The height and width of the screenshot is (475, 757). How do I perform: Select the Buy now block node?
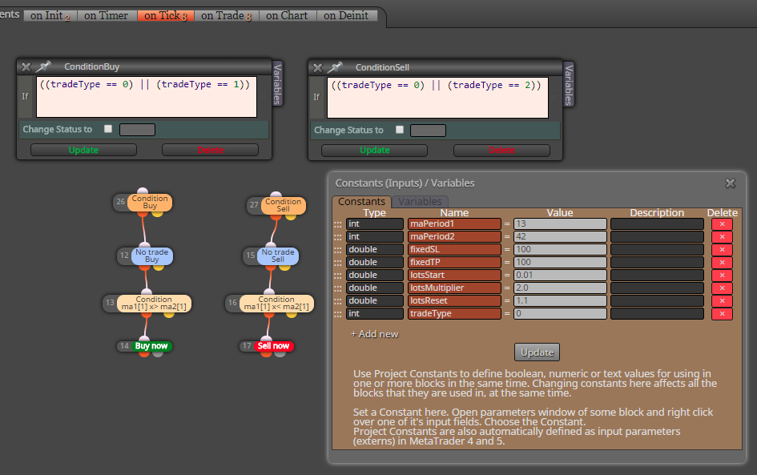151,346
